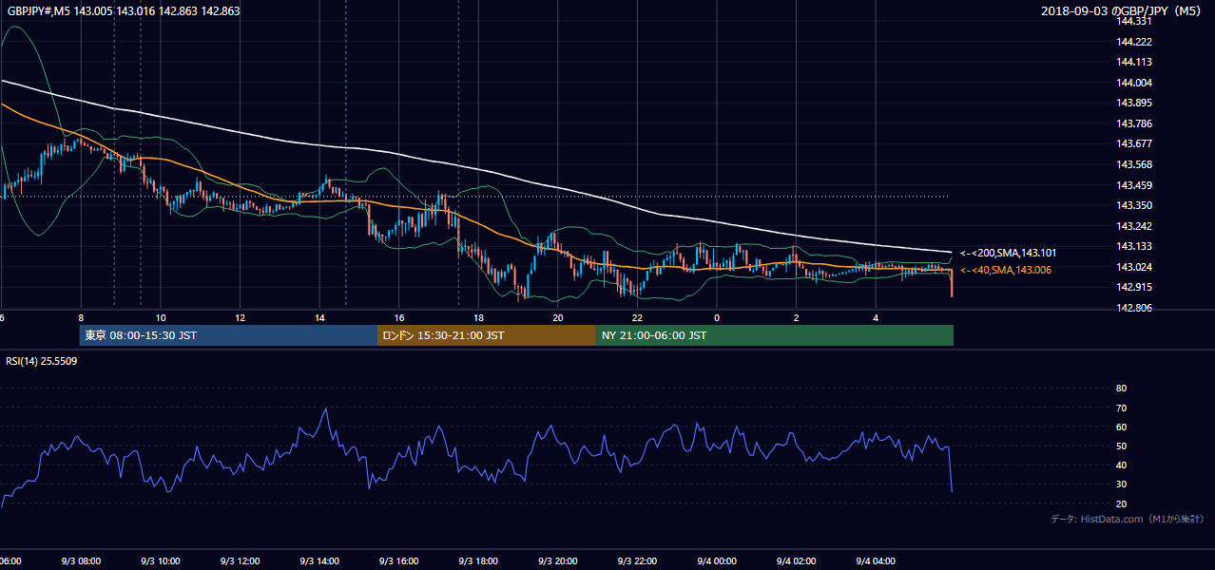1215x570 pixels.
Task: Click the 142.806 price axis label
Action: [x=1133, y=308]
